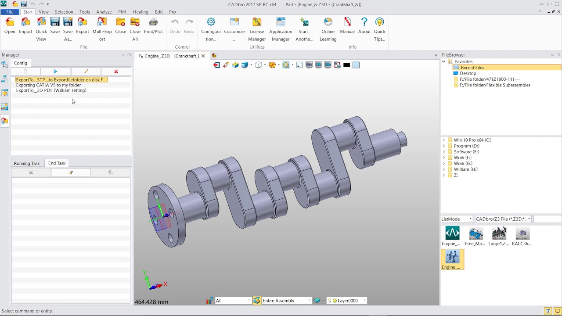Open the License Manager utility
The image size is (562, 316).
click(x=257, y=23)
